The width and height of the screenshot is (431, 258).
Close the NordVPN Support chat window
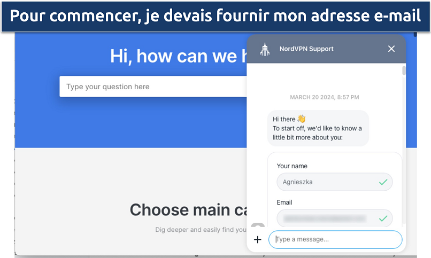pos(391,49)
